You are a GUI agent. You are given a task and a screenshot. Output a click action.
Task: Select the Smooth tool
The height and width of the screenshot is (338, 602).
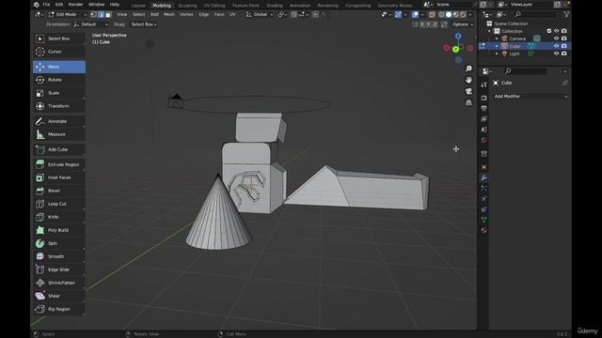(x=59, y=256)
